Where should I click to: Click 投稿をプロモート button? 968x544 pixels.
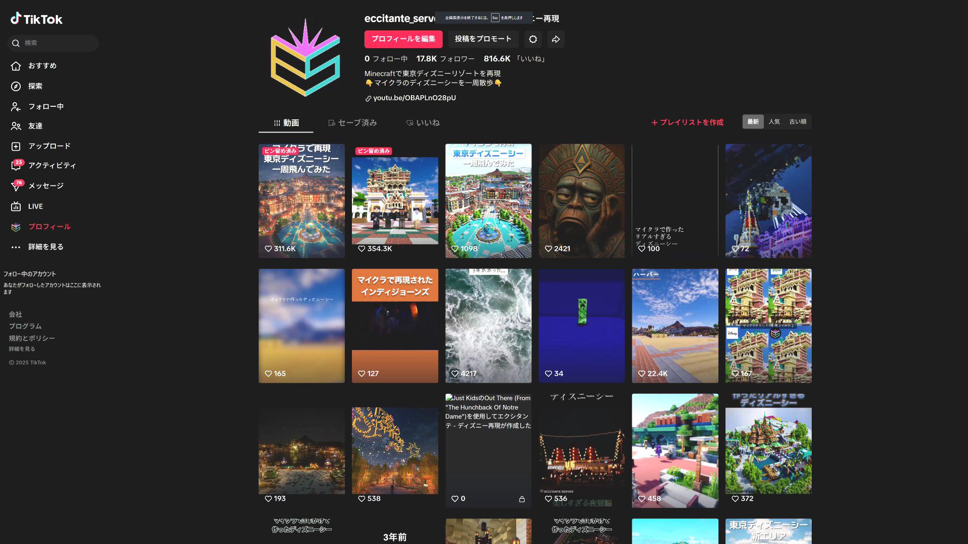[x=483, y=39]
